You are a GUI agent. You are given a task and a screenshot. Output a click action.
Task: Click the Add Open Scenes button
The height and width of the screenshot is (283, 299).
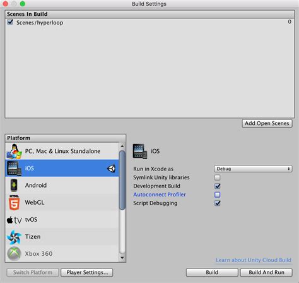coord(267,123)
